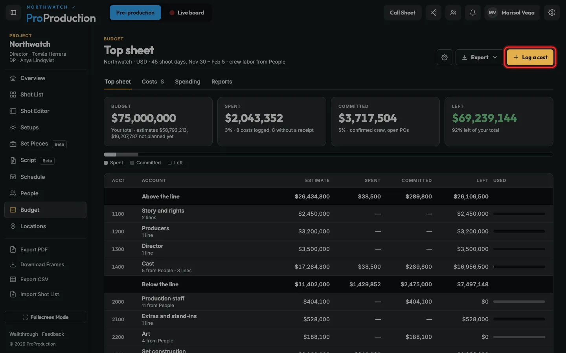Open People in sidebar
The image size is (566, 353).
pos(46,193)
